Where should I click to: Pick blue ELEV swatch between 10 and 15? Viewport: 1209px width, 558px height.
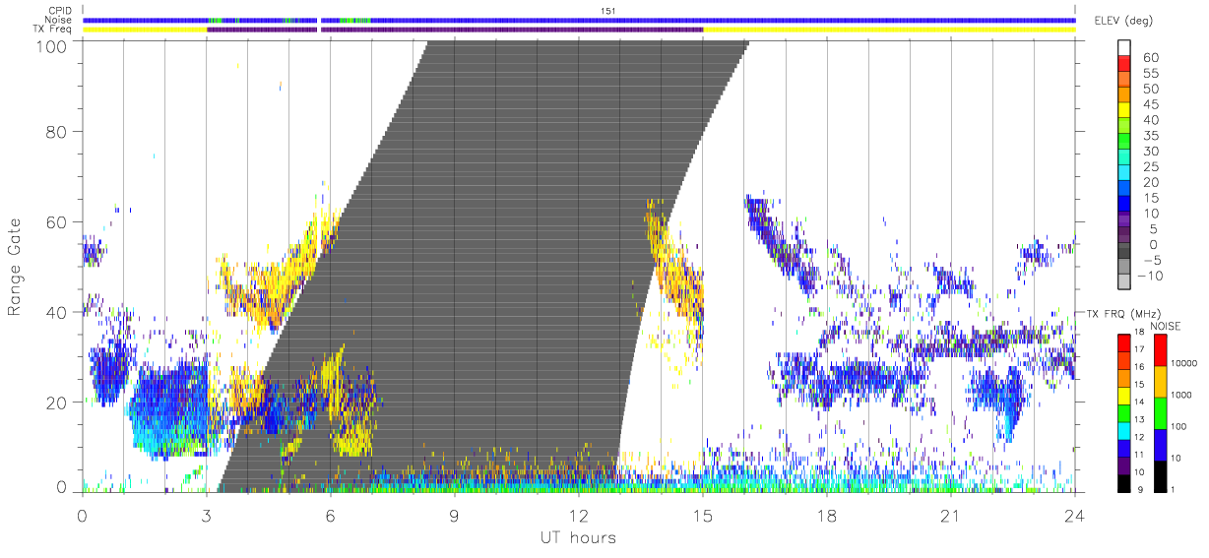(1124, 205)
